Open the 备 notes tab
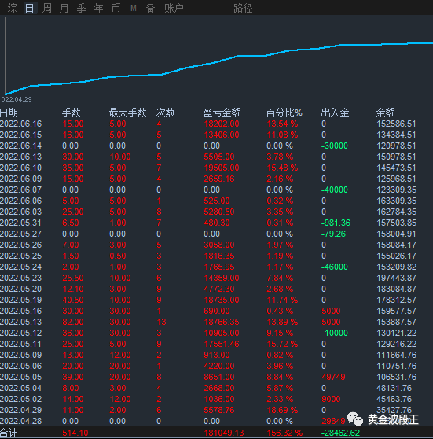Screen dimensions: 433x439 tap(150, 8)
